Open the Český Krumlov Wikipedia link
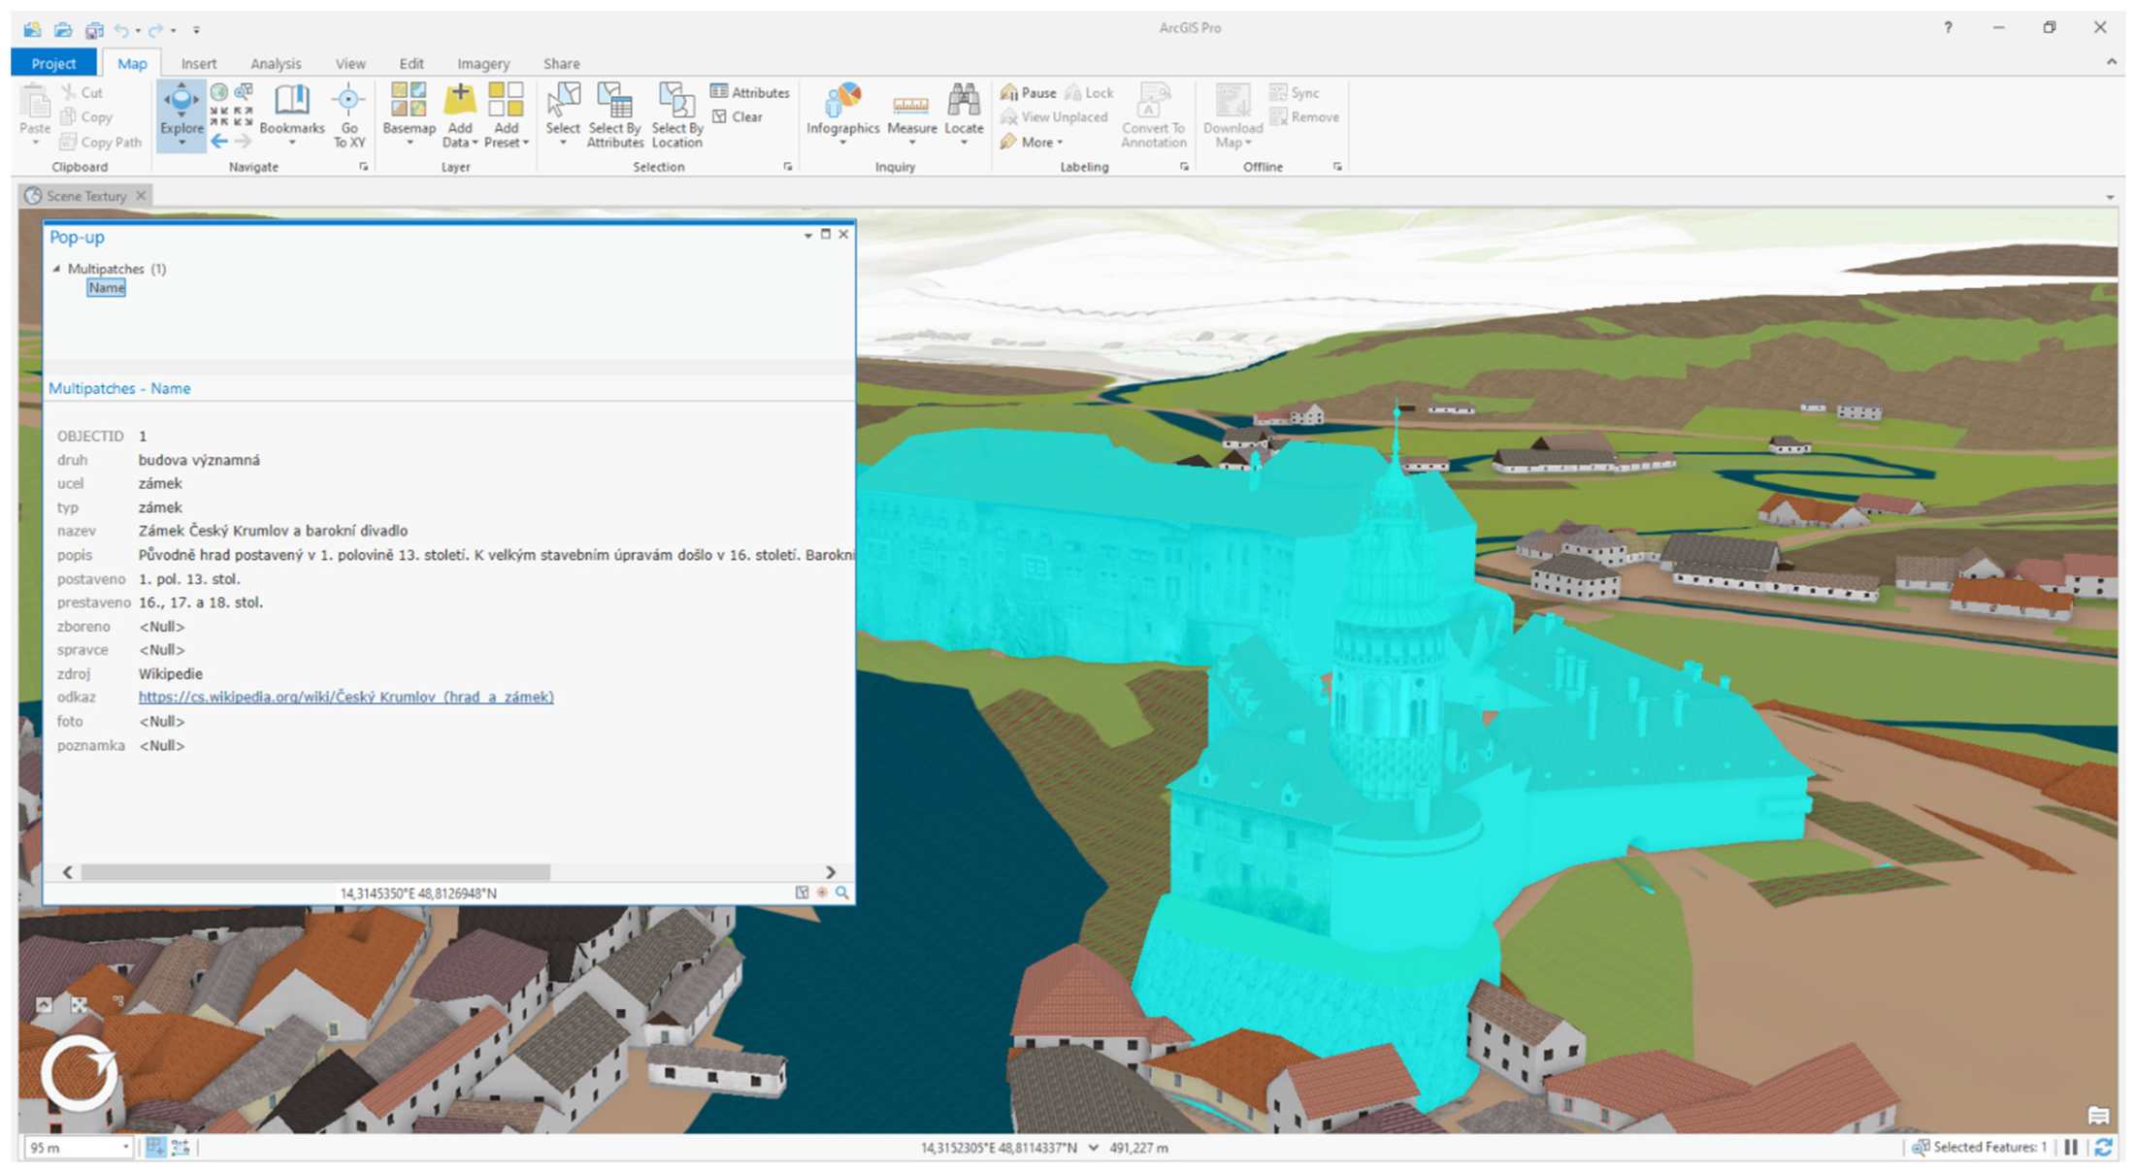Image resolution: width=2135 pixels, height=1172 pixels. (345, 697)
